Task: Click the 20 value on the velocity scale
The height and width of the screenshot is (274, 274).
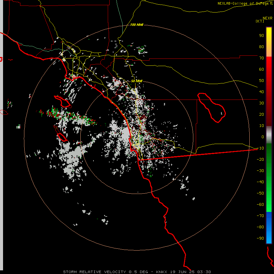Action: pos(262,114)
